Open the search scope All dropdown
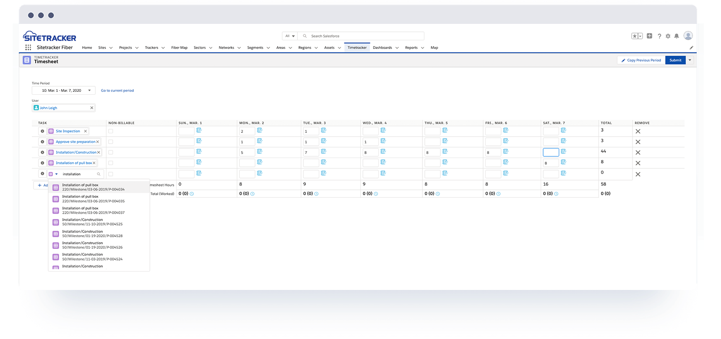This screenshot has height=339, width=721. 290,36
